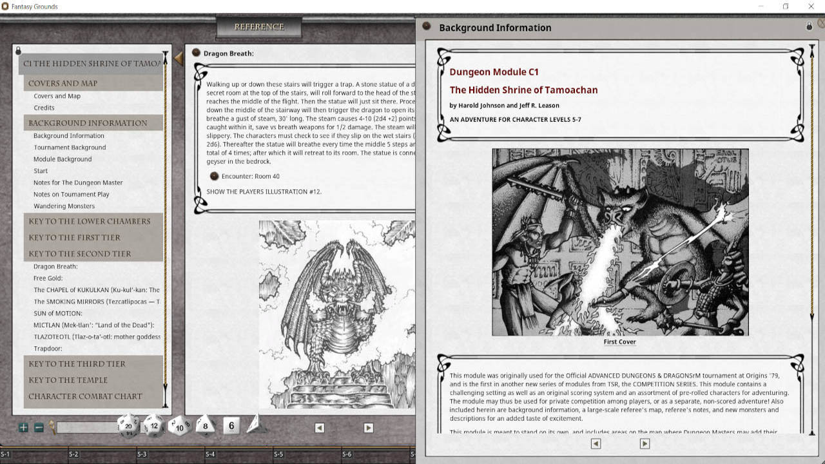The width and height of the screenshot is (825, 464).
Task: Roll the d6 die
Action: point(230,425)
